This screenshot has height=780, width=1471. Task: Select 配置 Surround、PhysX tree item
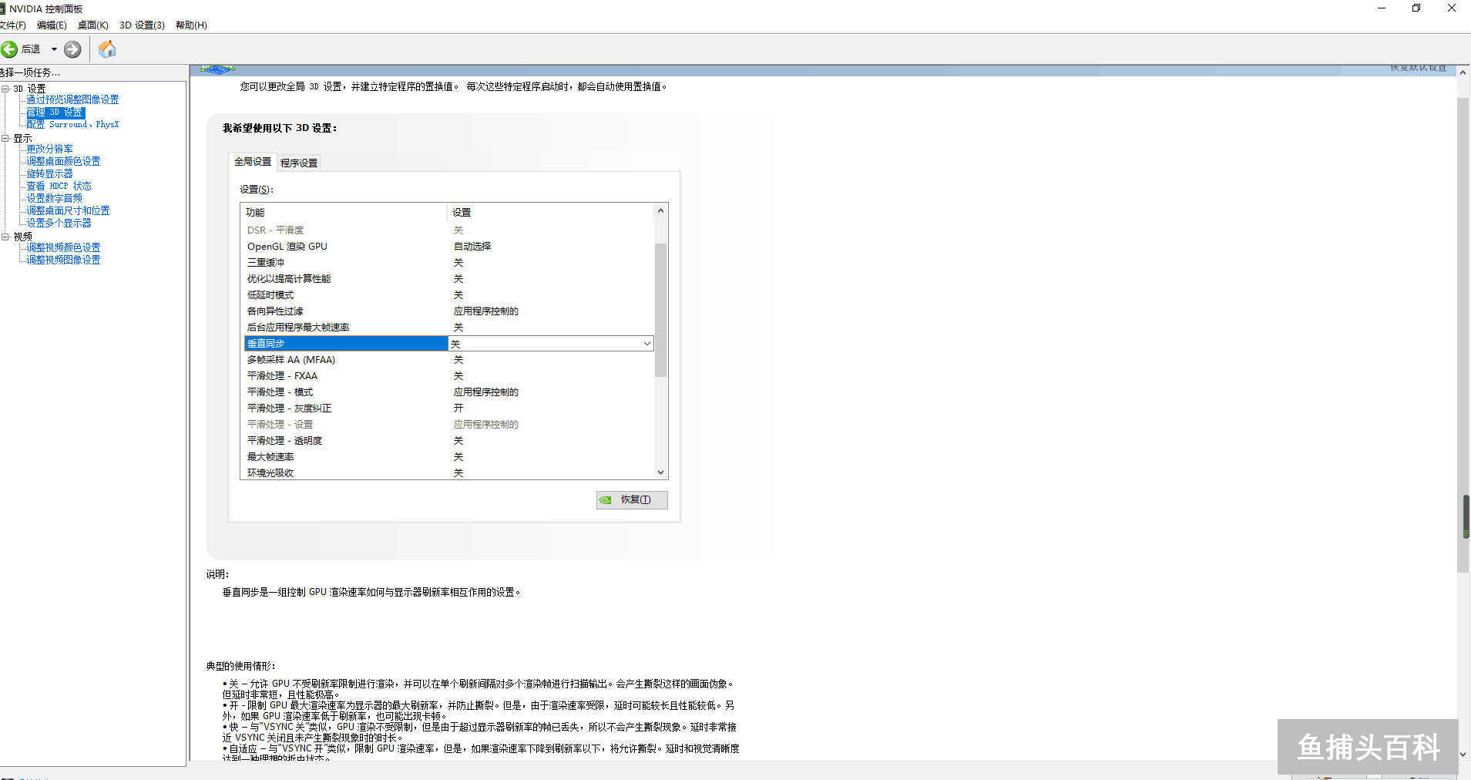[x=72, y=124]
